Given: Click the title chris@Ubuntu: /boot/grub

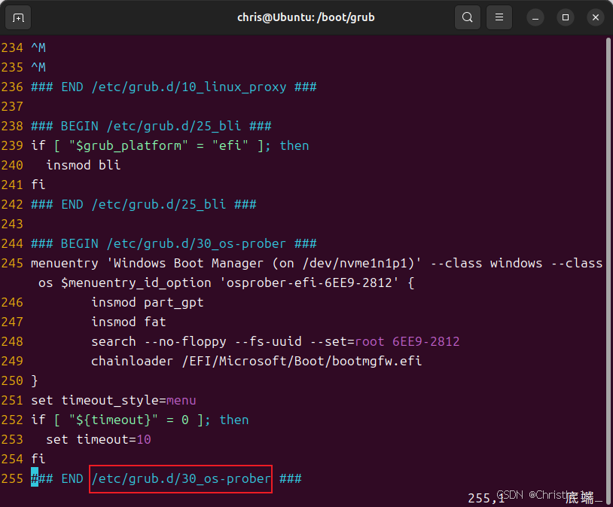Looking at the screenshot, I should 306,17.
